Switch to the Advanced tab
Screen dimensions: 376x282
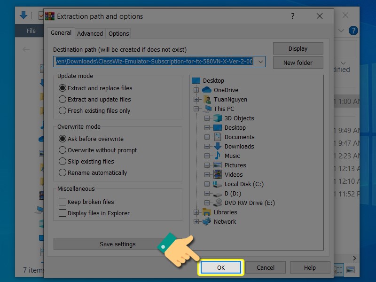coord(90,33)
